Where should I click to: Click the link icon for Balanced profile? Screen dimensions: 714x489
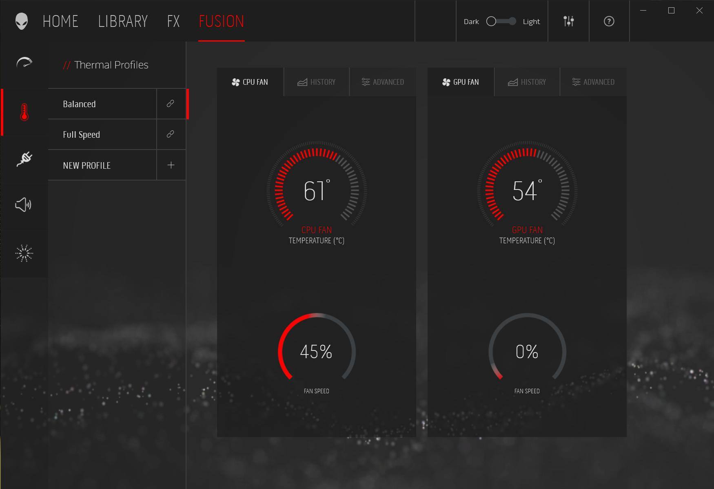point(171,104)
